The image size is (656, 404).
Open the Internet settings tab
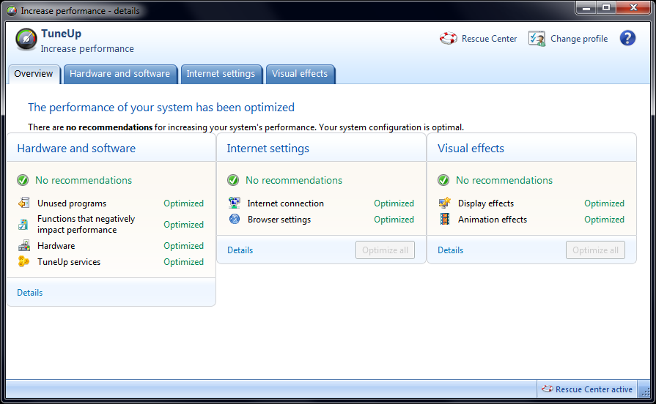tap(221, 74)
